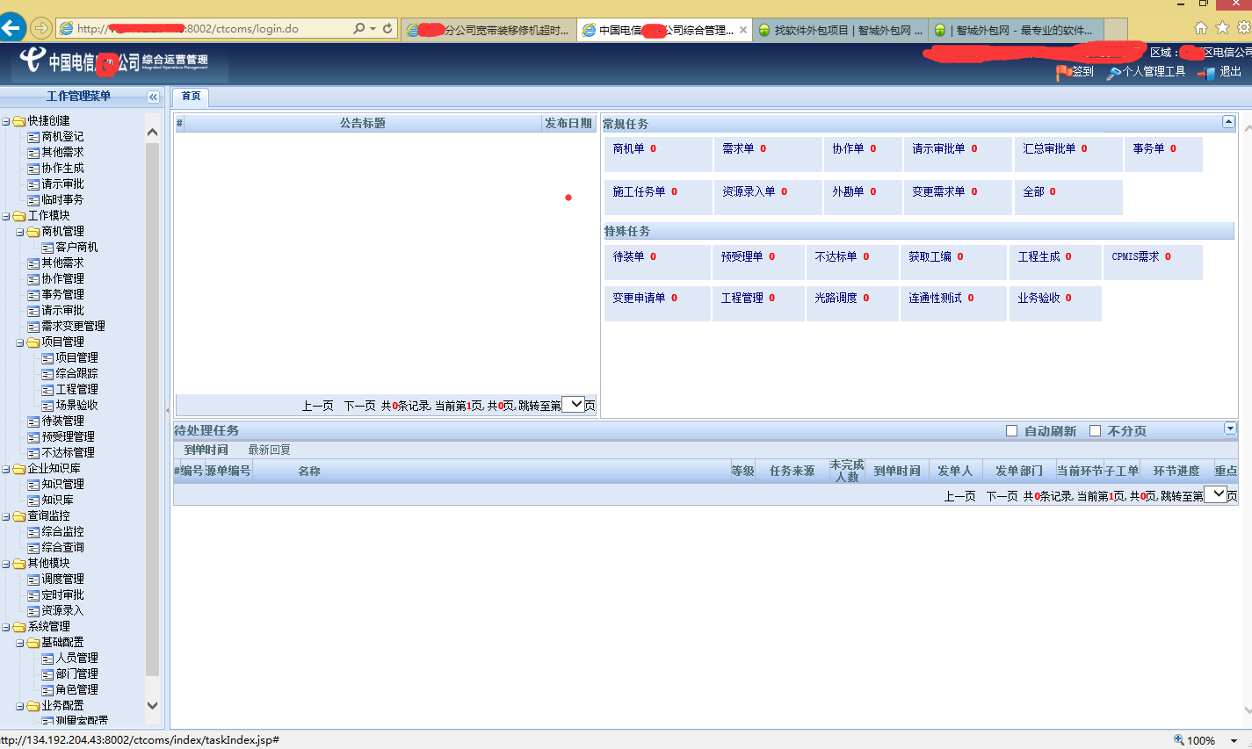Open announcement page jump dropdown
The width and height of the screenshot is (1252, 749).
573,404
